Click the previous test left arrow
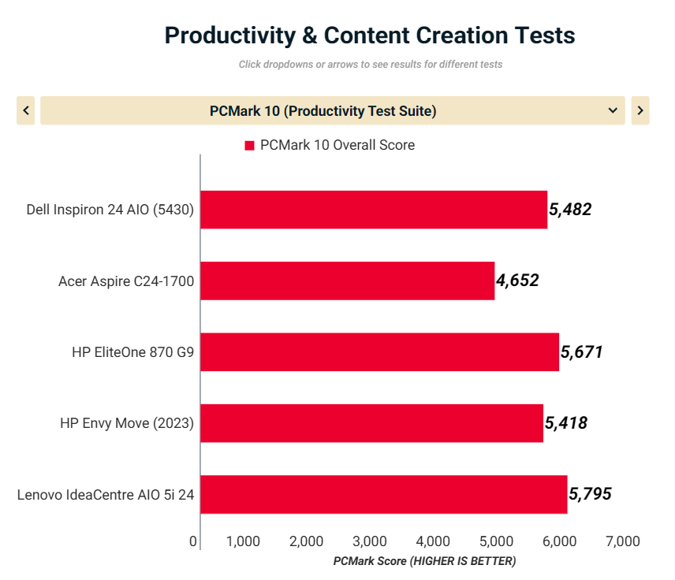The image size is (675, 580). 26,111
